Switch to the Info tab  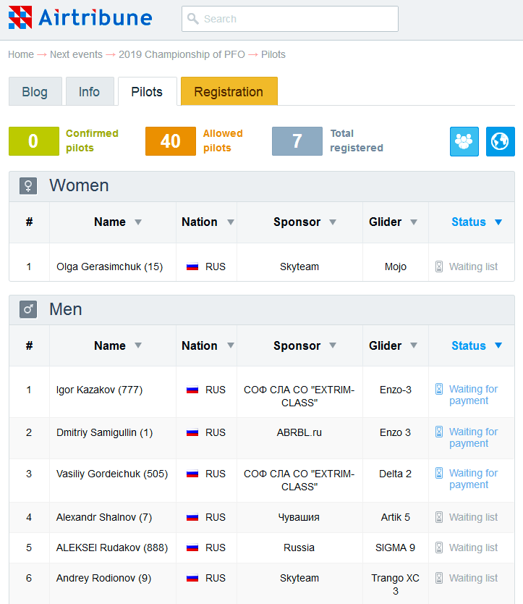(x=89, y=92)
